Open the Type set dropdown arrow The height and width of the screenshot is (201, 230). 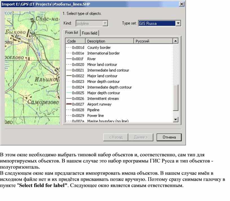tap(178, 23)
